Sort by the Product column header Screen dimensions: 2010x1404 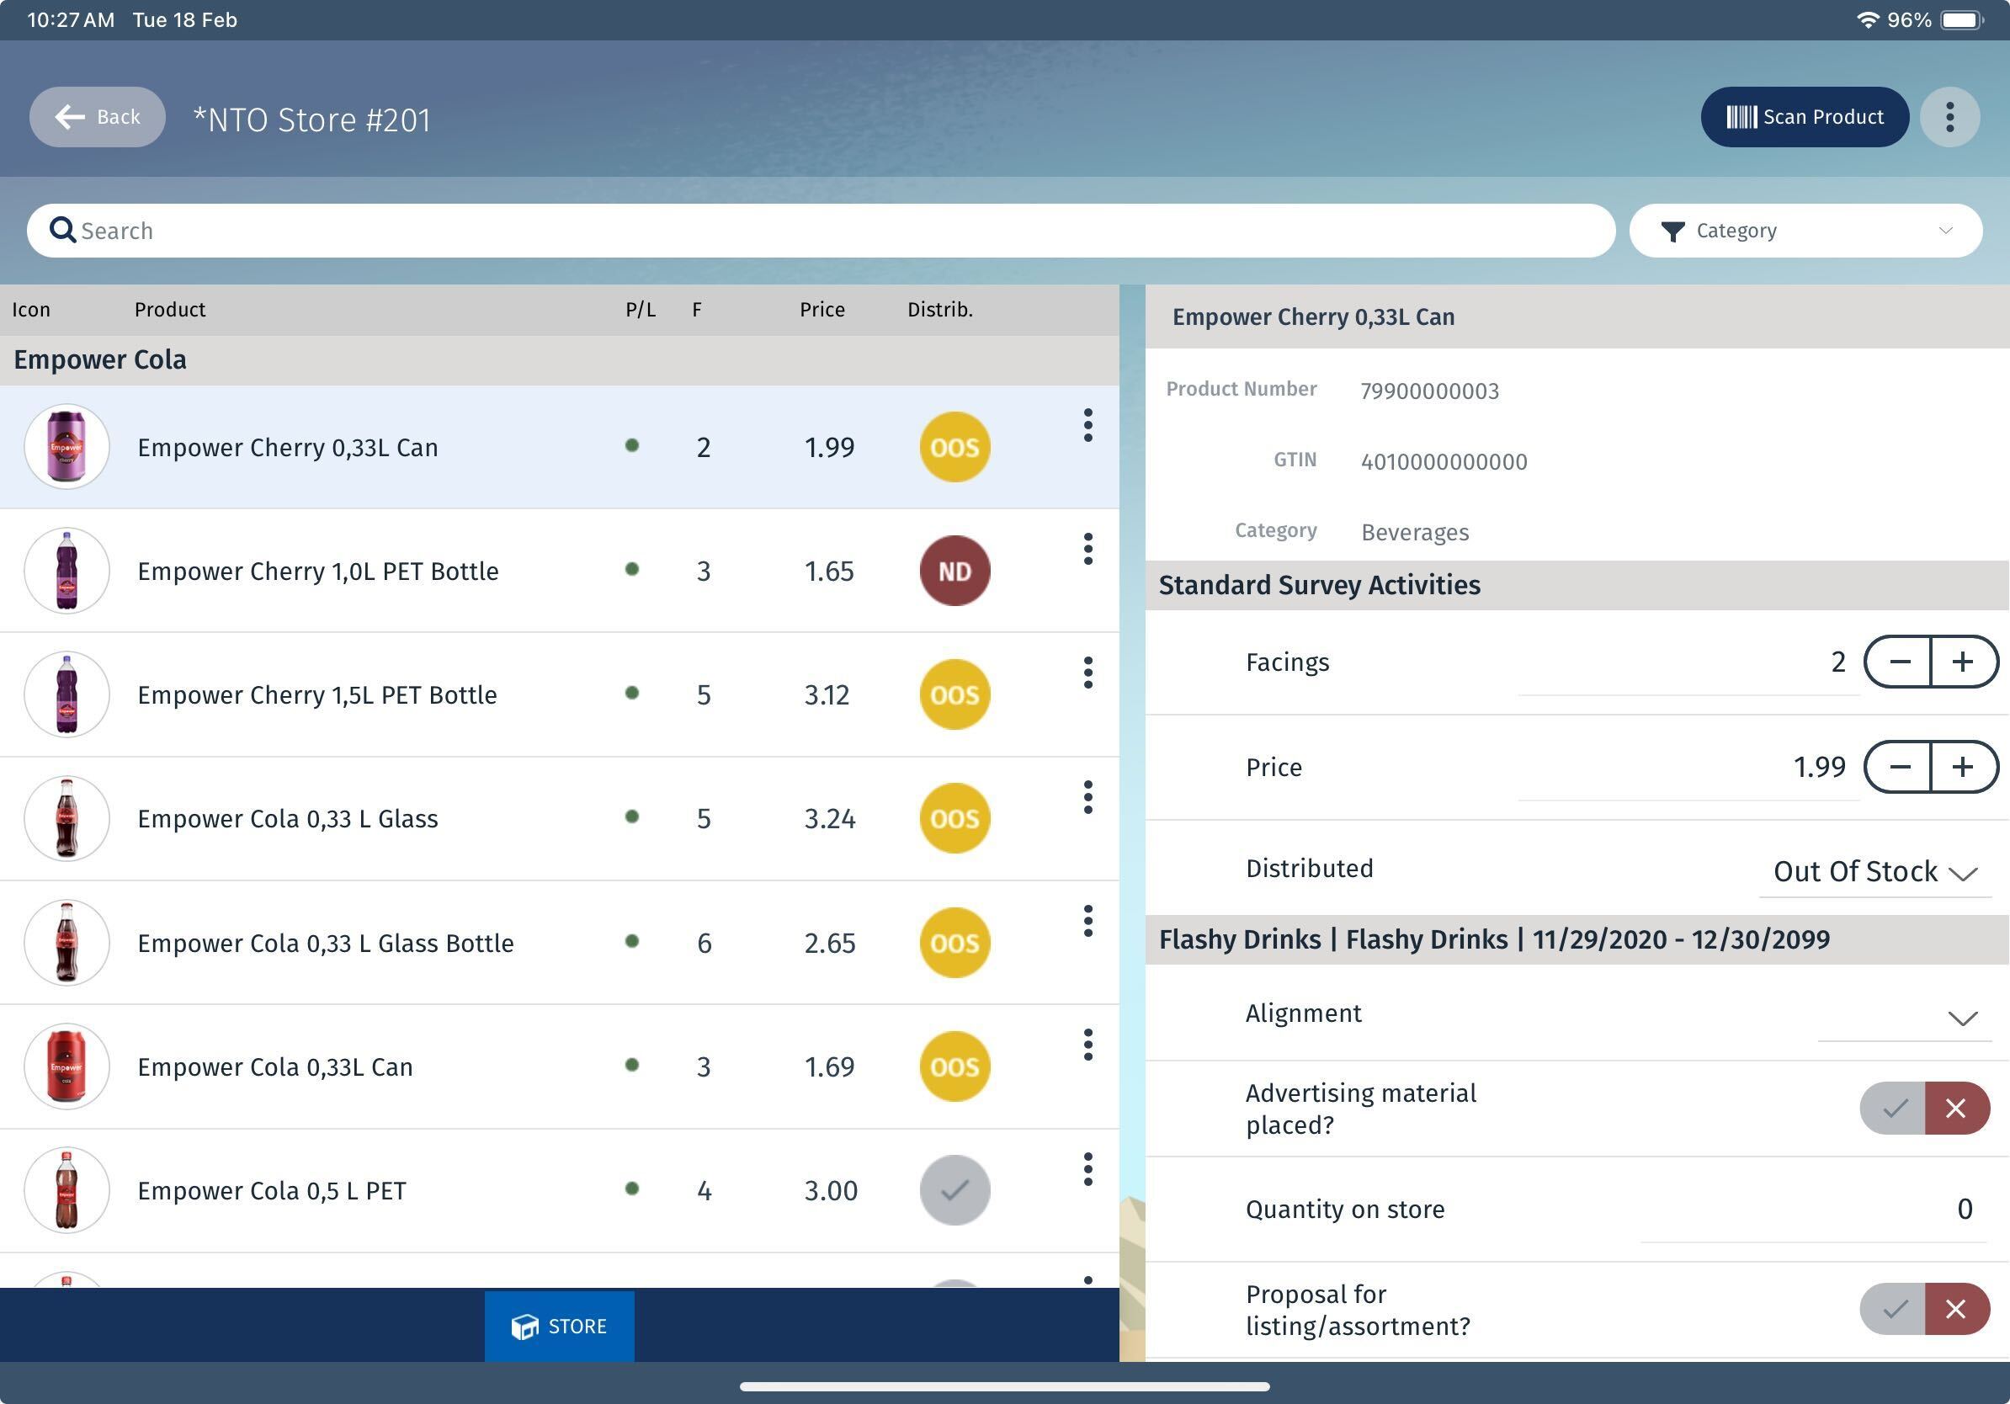(x=170, y=309)
